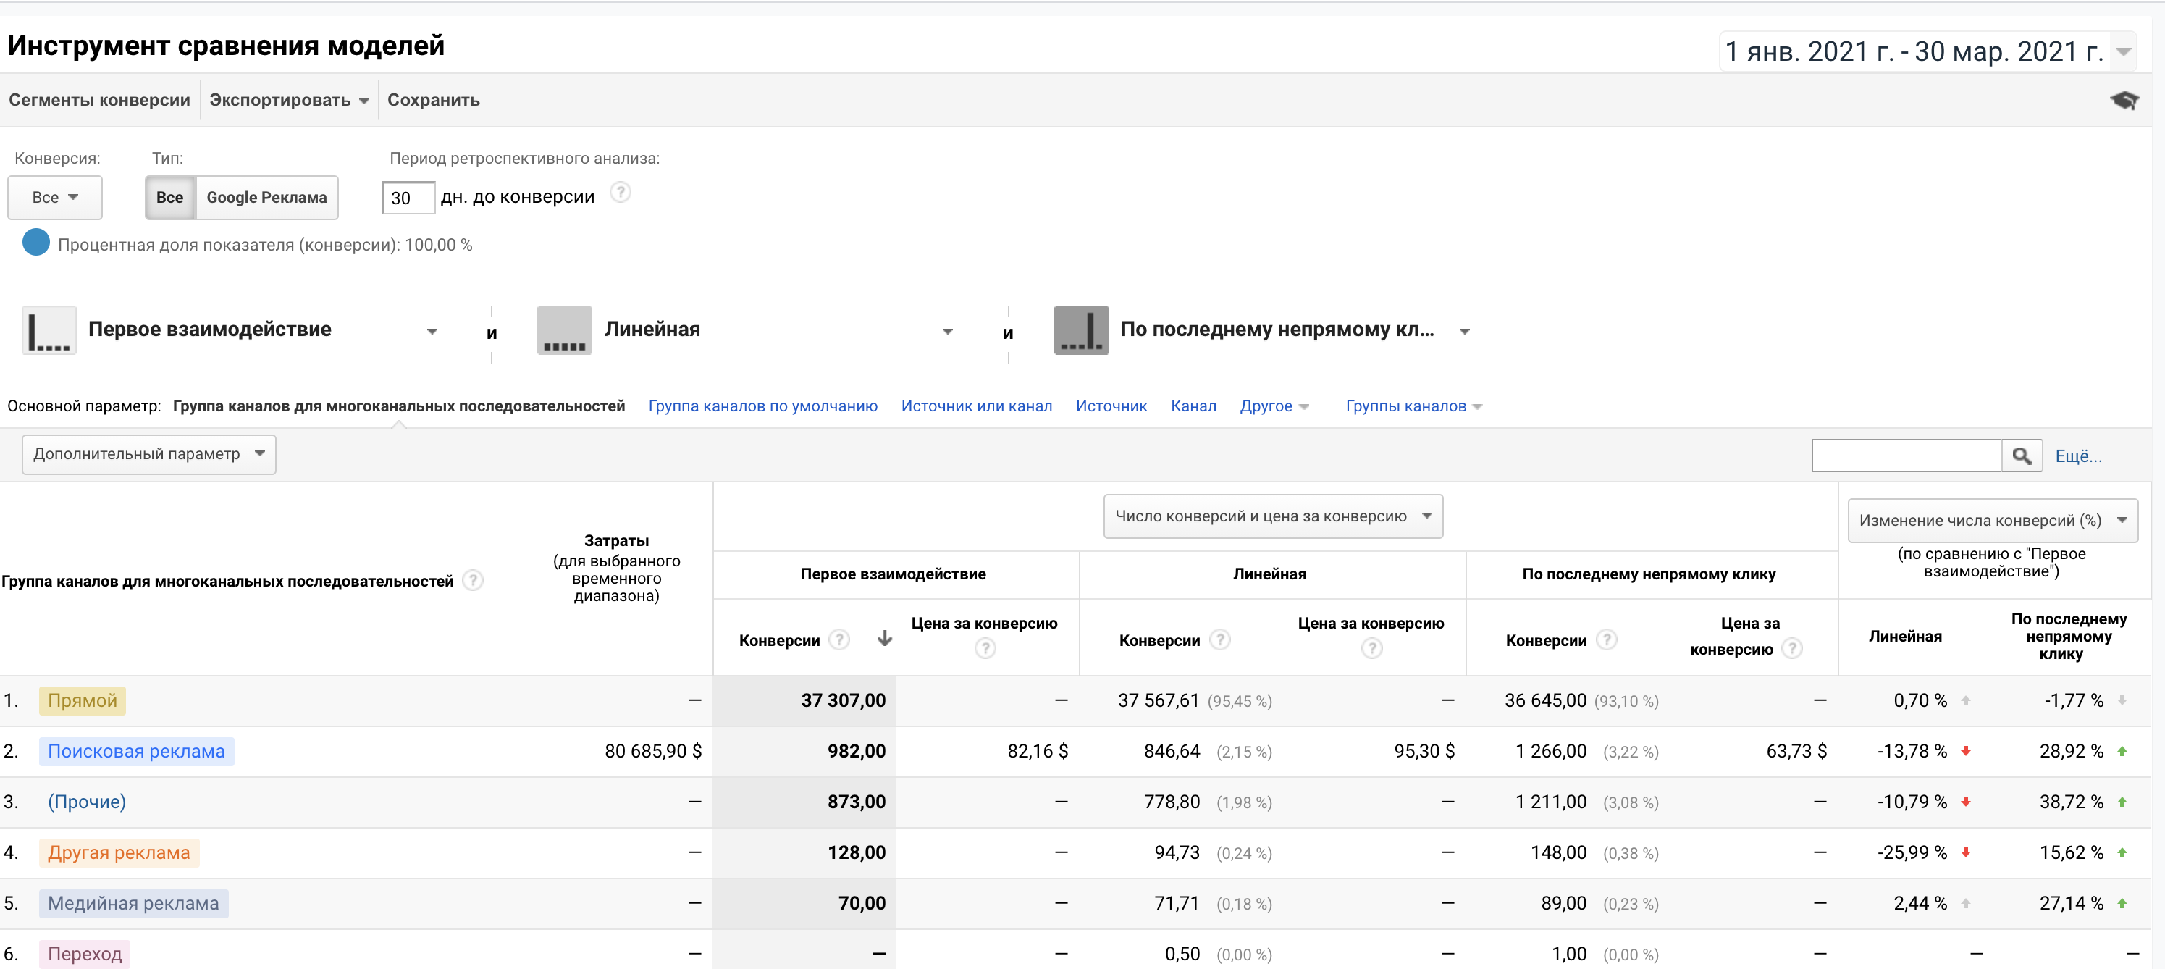Screen dimensions: 2165x969
Task: Click help icon next to lookback window
Action: point(621,193)
